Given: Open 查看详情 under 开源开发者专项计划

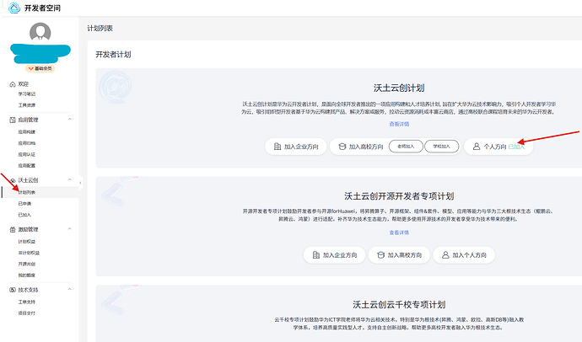Looking at the screenshot, I should coord(399,232).
